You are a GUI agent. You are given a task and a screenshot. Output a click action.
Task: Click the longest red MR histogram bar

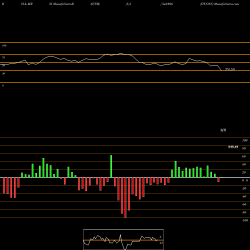point(125,197)
